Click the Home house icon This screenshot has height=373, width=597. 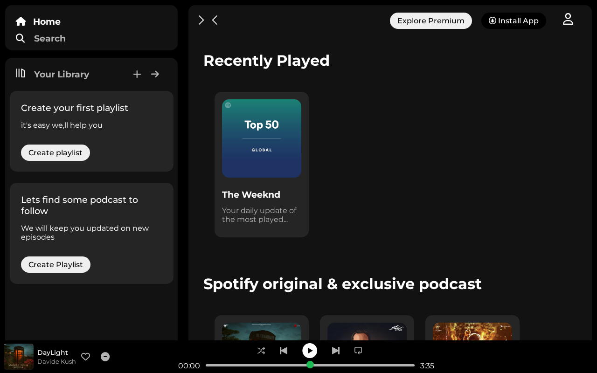tap(21, 21)
